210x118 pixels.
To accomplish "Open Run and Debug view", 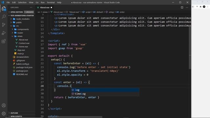I will click(x=4, y=33).
